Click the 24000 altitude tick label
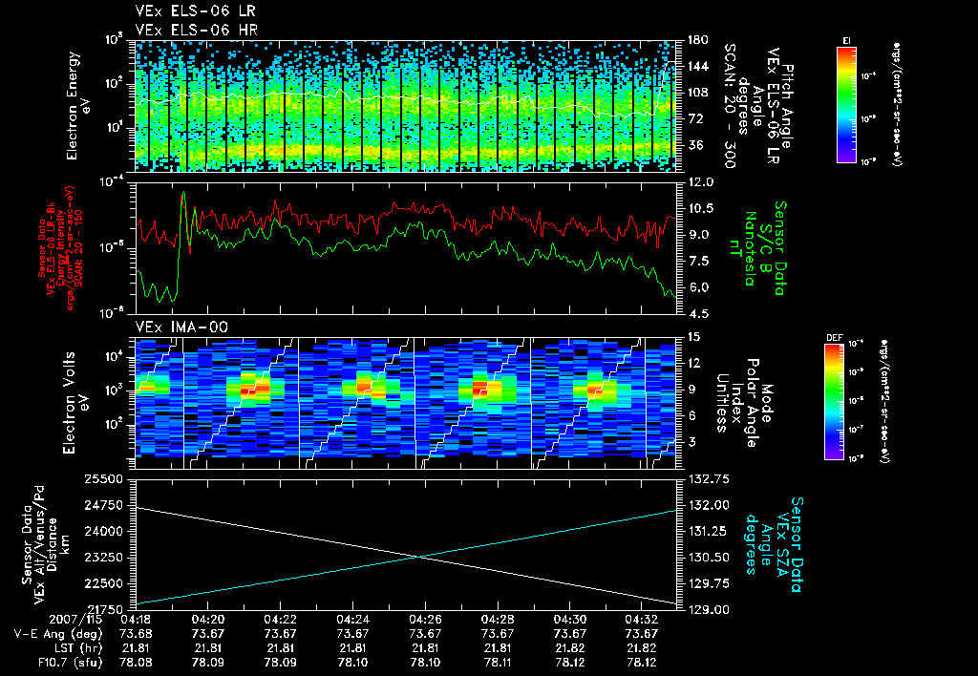The image size is (978, 676). (x=103, y=531)
